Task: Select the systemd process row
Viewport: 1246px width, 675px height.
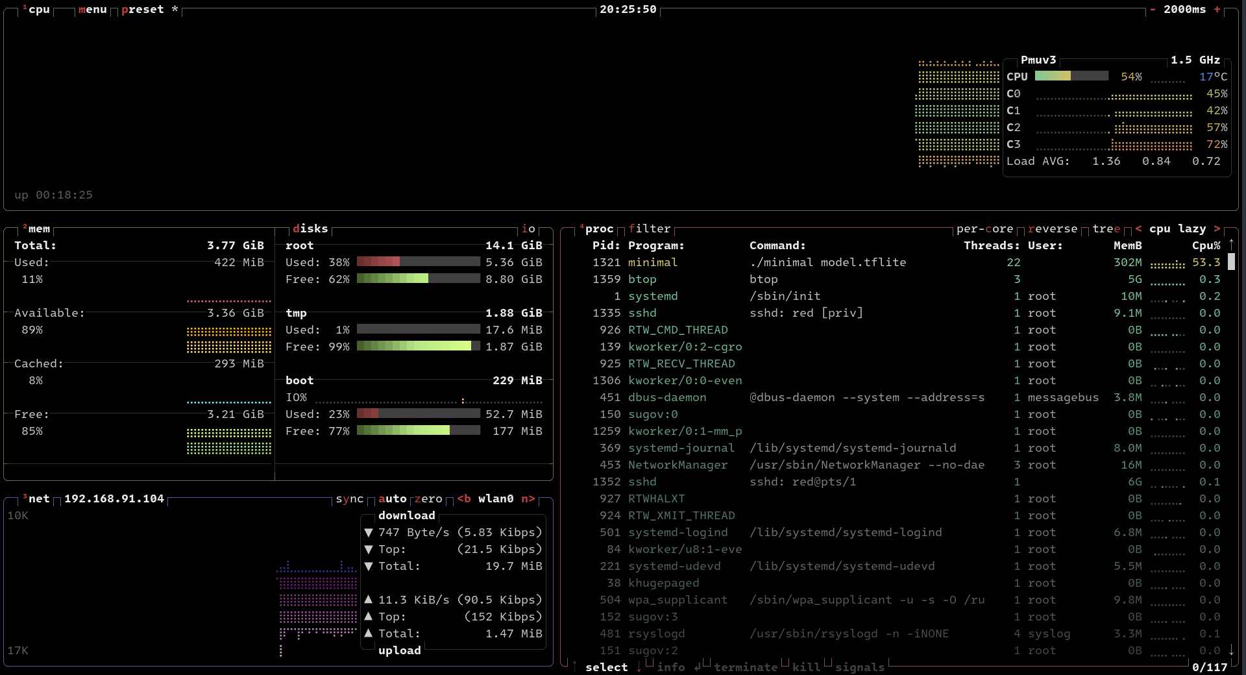Action: coord(907,297)
